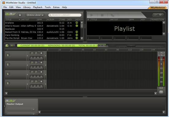Image resolution: width=169 pixels, height=117 pixels.
Task: Open the Playback menu
Action: 38,7
